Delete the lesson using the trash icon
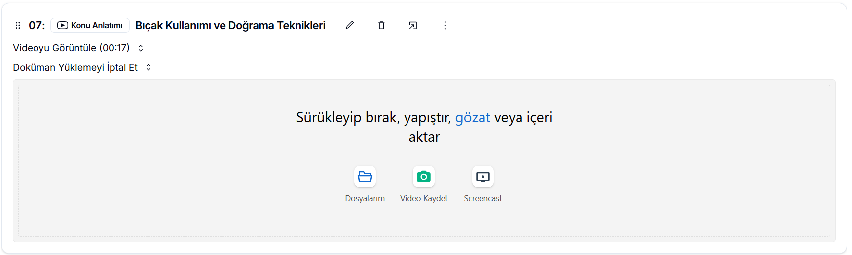The height and width of the screenshot is (255, 852). 381,25
